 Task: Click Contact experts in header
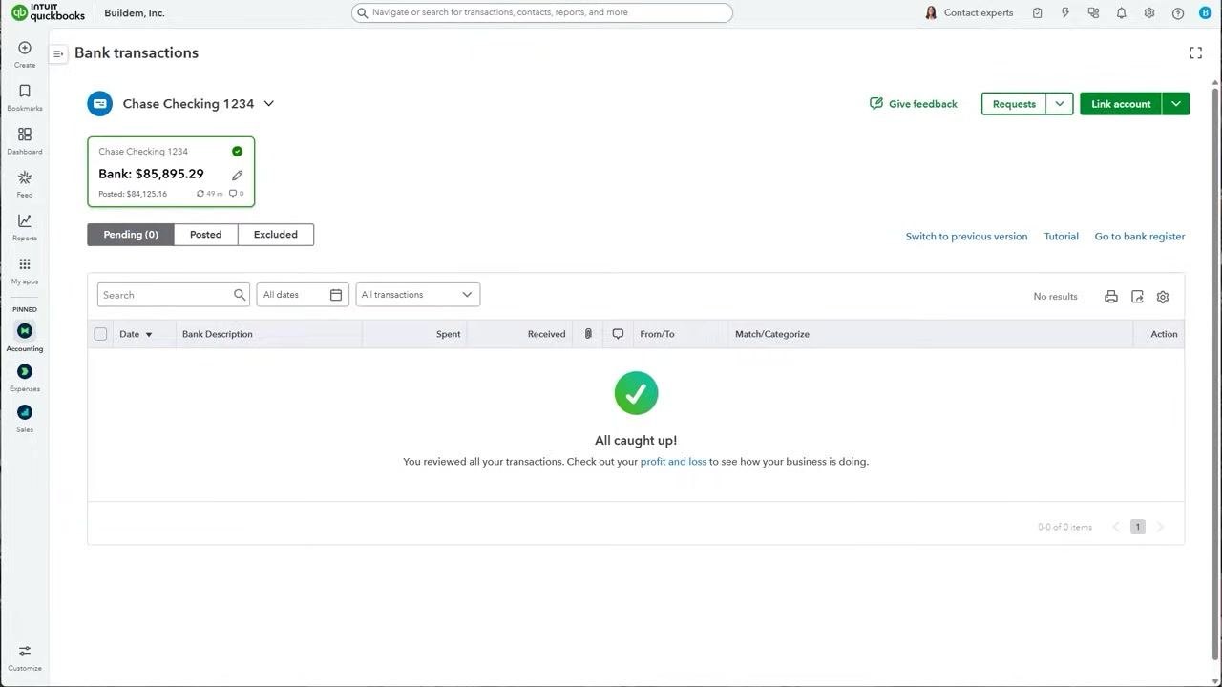pyautogui.click(x=969, y=13)
